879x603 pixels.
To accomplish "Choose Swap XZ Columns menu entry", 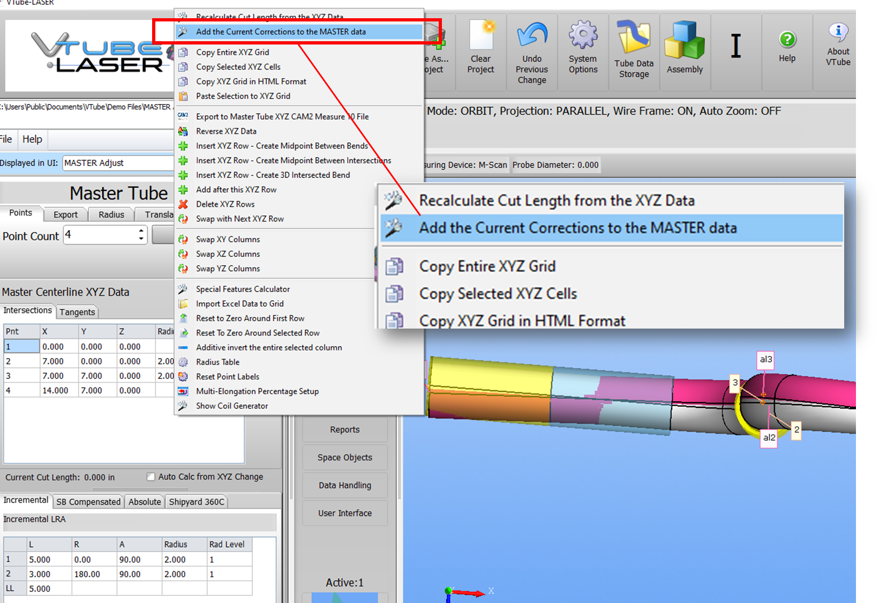I will click(x=228, y=254).
